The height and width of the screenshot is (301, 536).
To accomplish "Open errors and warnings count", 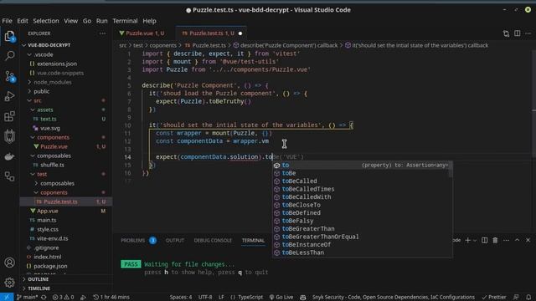I will (x=64, y=297).
